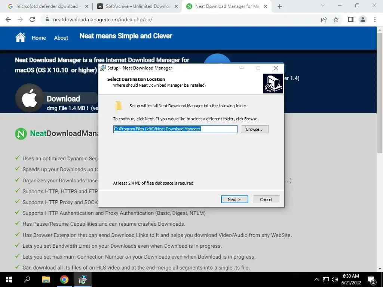Click 'Lets you set maximum Connection Number' line

pyautogui.click(x=139, y=257)
